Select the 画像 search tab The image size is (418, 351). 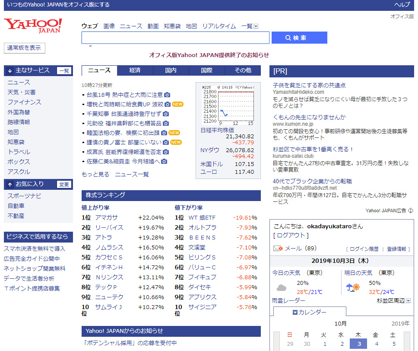point(109,26)
